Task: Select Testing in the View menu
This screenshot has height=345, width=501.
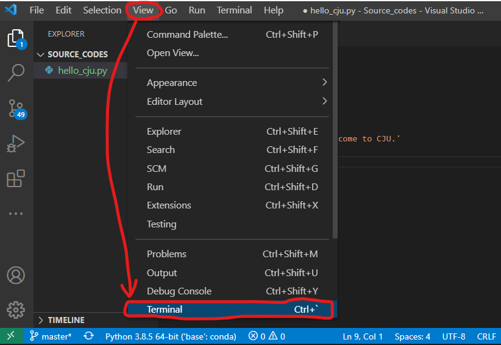Action: 232,224
